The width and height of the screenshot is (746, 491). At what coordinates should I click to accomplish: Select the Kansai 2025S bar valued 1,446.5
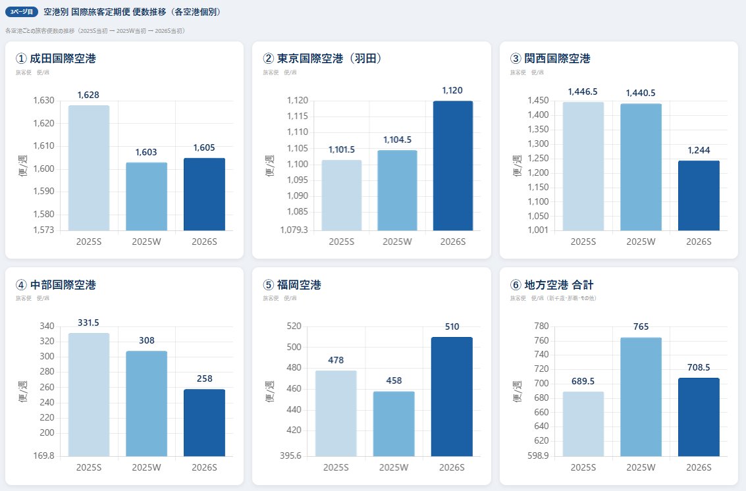click(x=583, y=167)
